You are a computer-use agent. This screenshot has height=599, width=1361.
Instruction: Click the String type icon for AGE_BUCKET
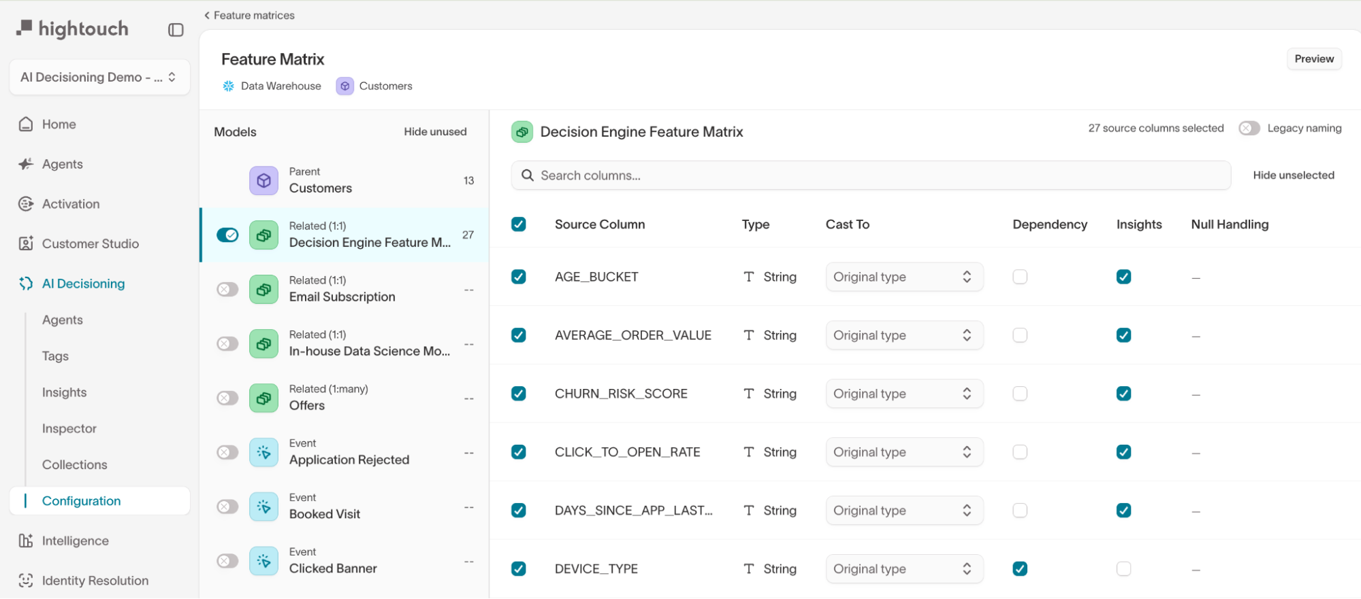[x=749, y=277]
